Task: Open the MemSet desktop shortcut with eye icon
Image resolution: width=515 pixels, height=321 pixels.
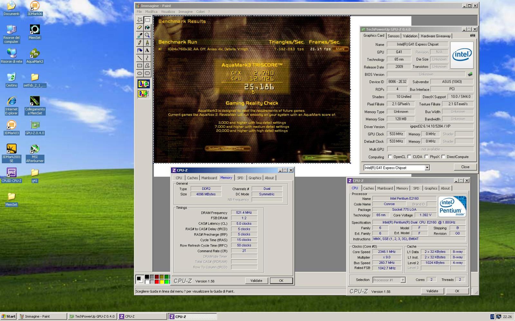Action: [x=35, y=32]
